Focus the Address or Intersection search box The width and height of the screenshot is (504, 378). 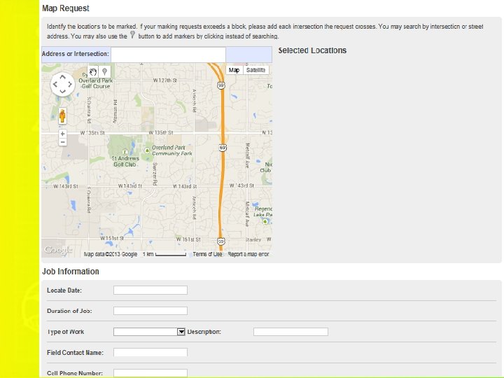168,55
